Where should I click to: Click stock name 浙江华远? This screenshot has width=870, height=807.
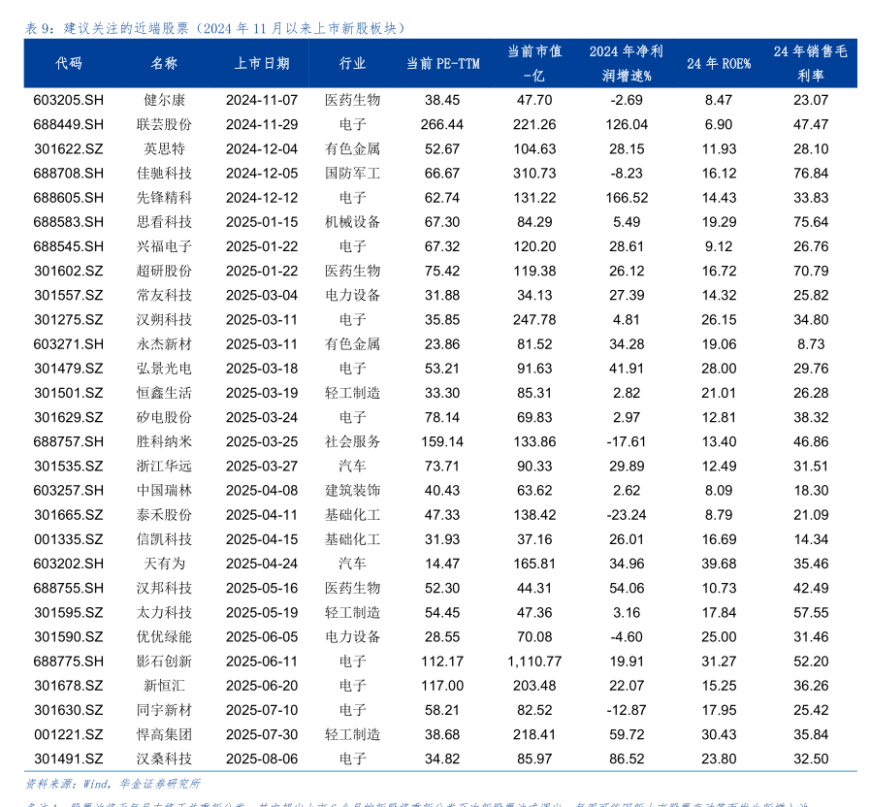164,467
